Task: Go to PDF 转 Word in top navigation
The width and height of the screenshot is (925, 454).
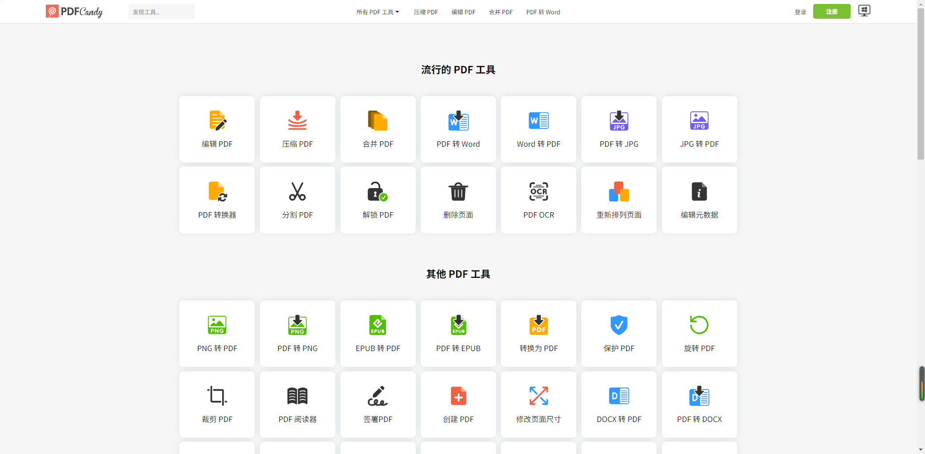Action: (x=543, y=12)
